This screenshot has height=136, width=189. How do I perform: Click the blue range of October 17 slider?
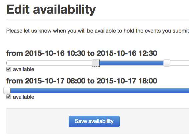tap(100, 90)
